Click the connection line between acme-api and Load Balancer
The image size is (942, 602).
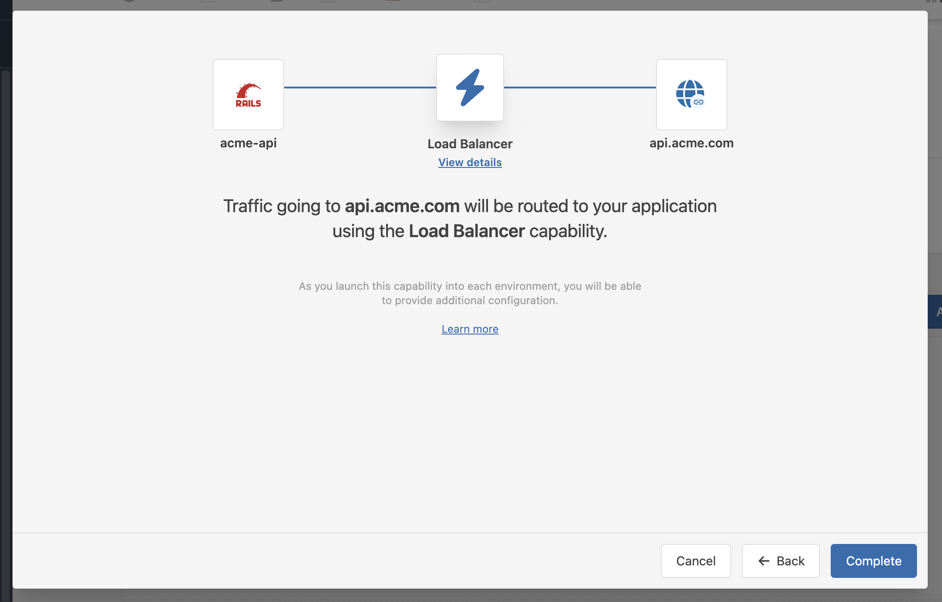click(x=360, y=88)
